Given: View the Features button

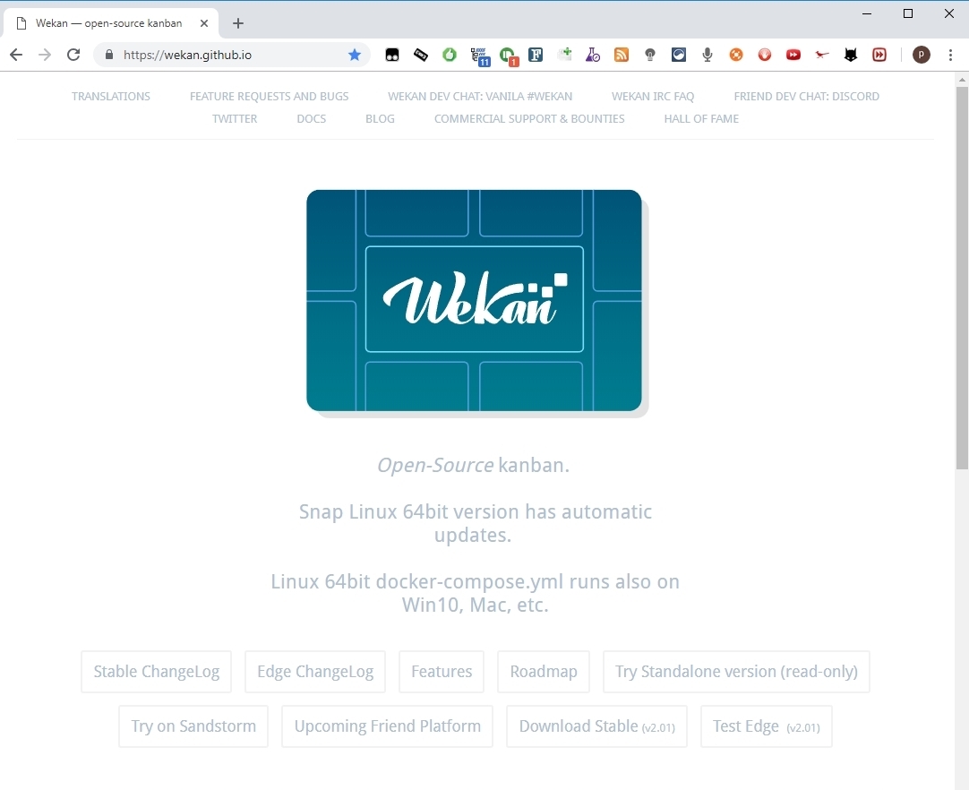Looking at the screenshot, I should (x=442, y=672).
